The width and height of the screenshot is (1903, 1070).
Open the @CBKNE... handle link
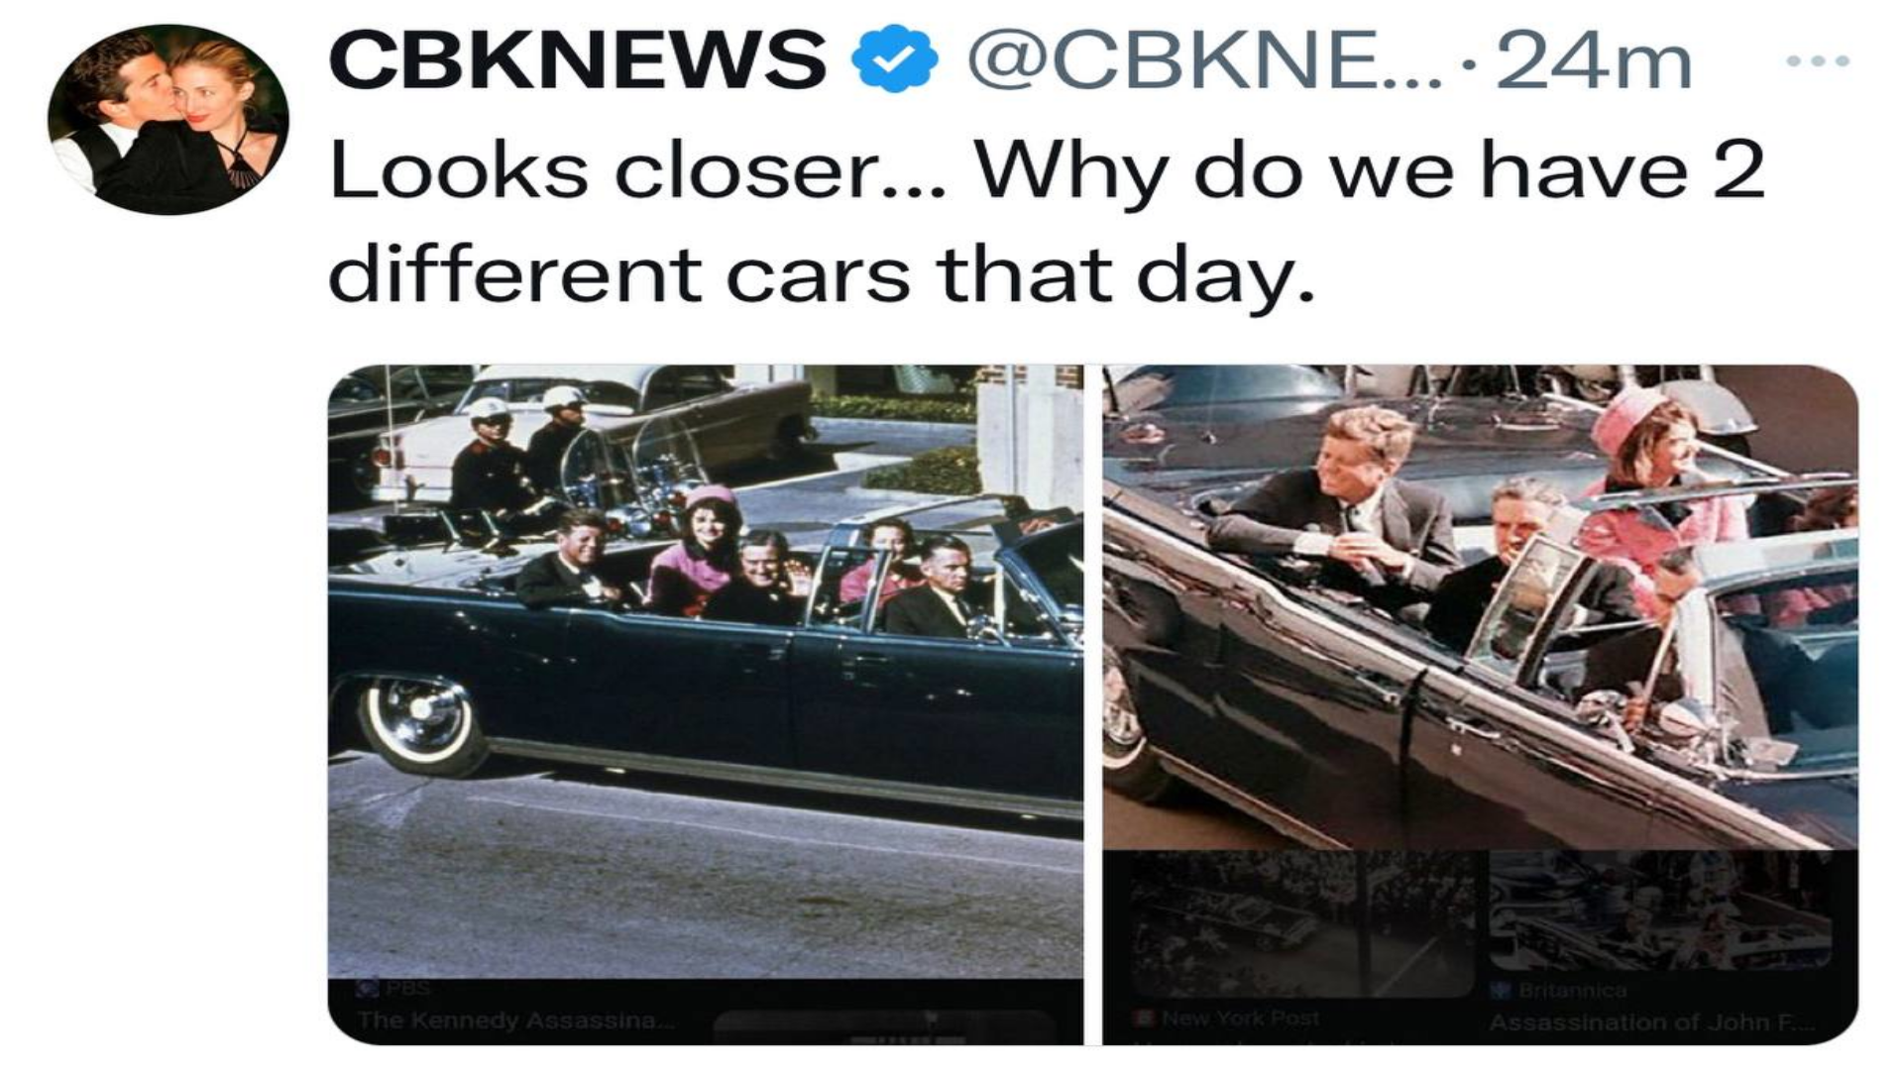(x=1205, y=61)
